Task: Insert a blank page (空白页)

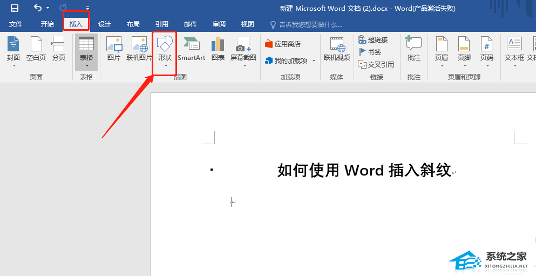Action: pyautogui.click(x=36, y=49)
